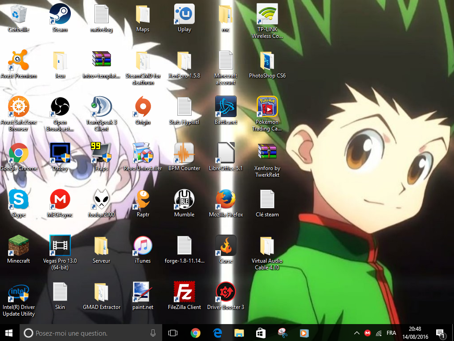
Task: Launch Mumble voice chat
Action: click(184, 199)
